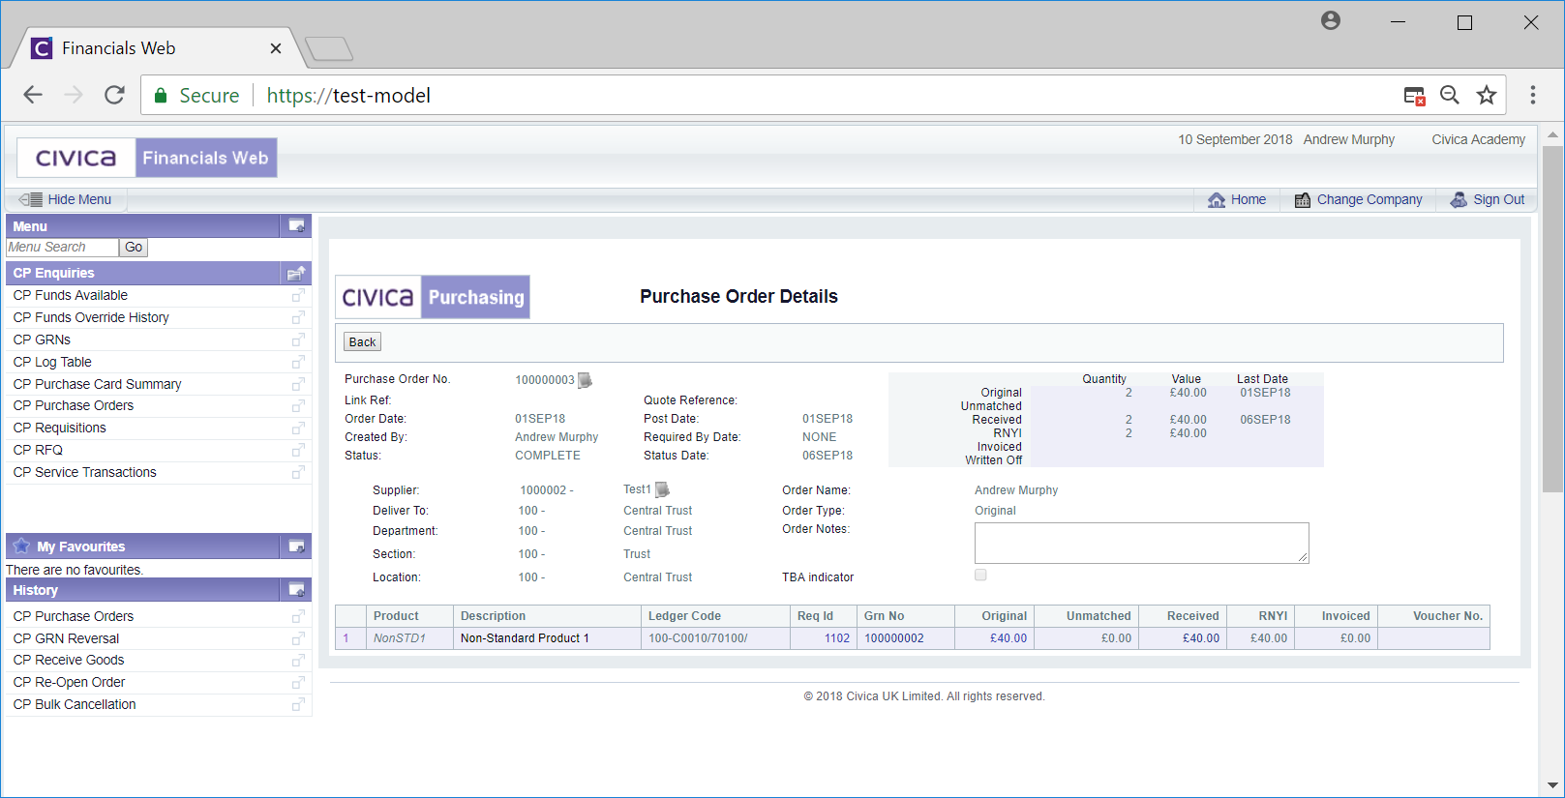Screen dimensions: 1565x798
Task: Open CP Purchase Orders under CP Enquiries
Action: click(x=74, y=405)
